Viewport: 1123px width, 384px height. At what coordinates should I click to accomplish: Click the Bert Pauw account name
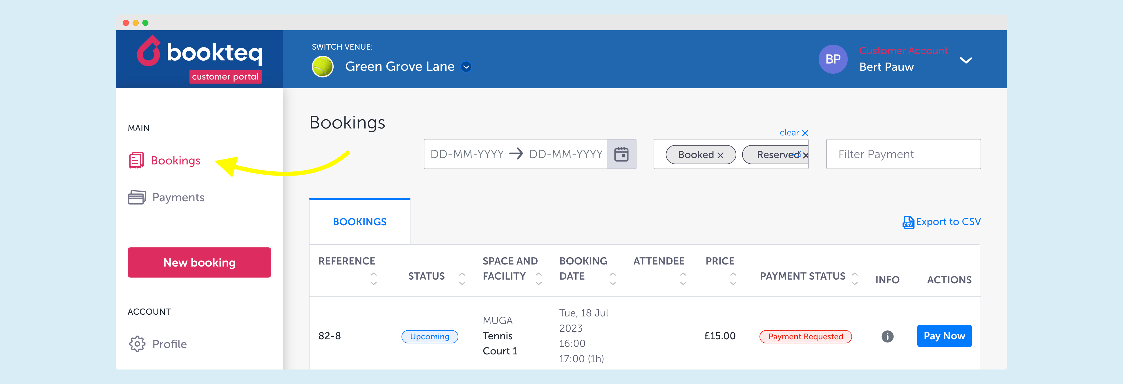click(x=886, y=67)
